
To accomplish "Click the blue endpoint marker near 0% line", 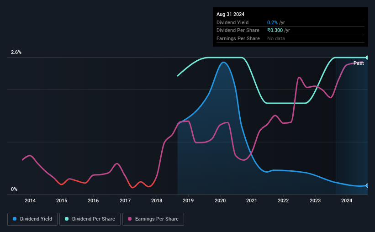I will tap(367, 185).
